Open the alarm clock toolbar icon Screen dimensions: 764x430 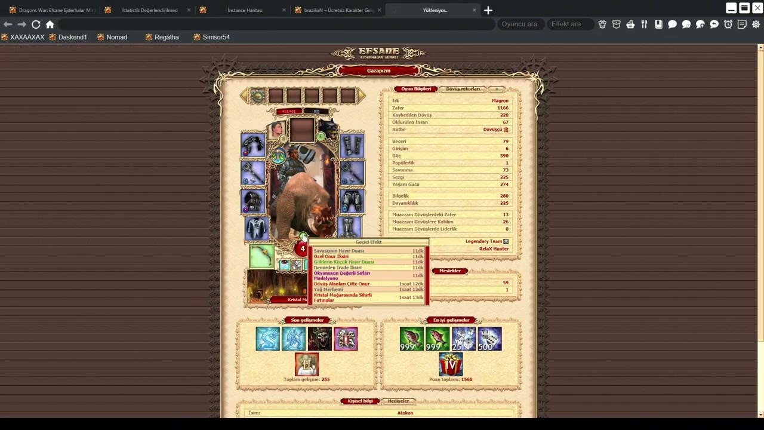(728, 24)
